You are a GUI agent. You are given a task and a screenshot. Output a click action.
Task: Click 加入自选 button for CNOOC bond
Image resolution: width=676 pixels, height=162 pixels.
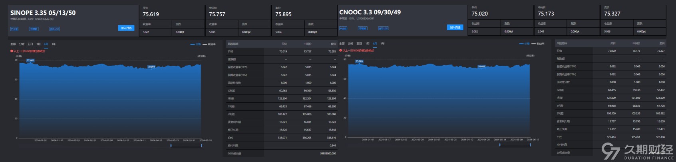[455, 27]
